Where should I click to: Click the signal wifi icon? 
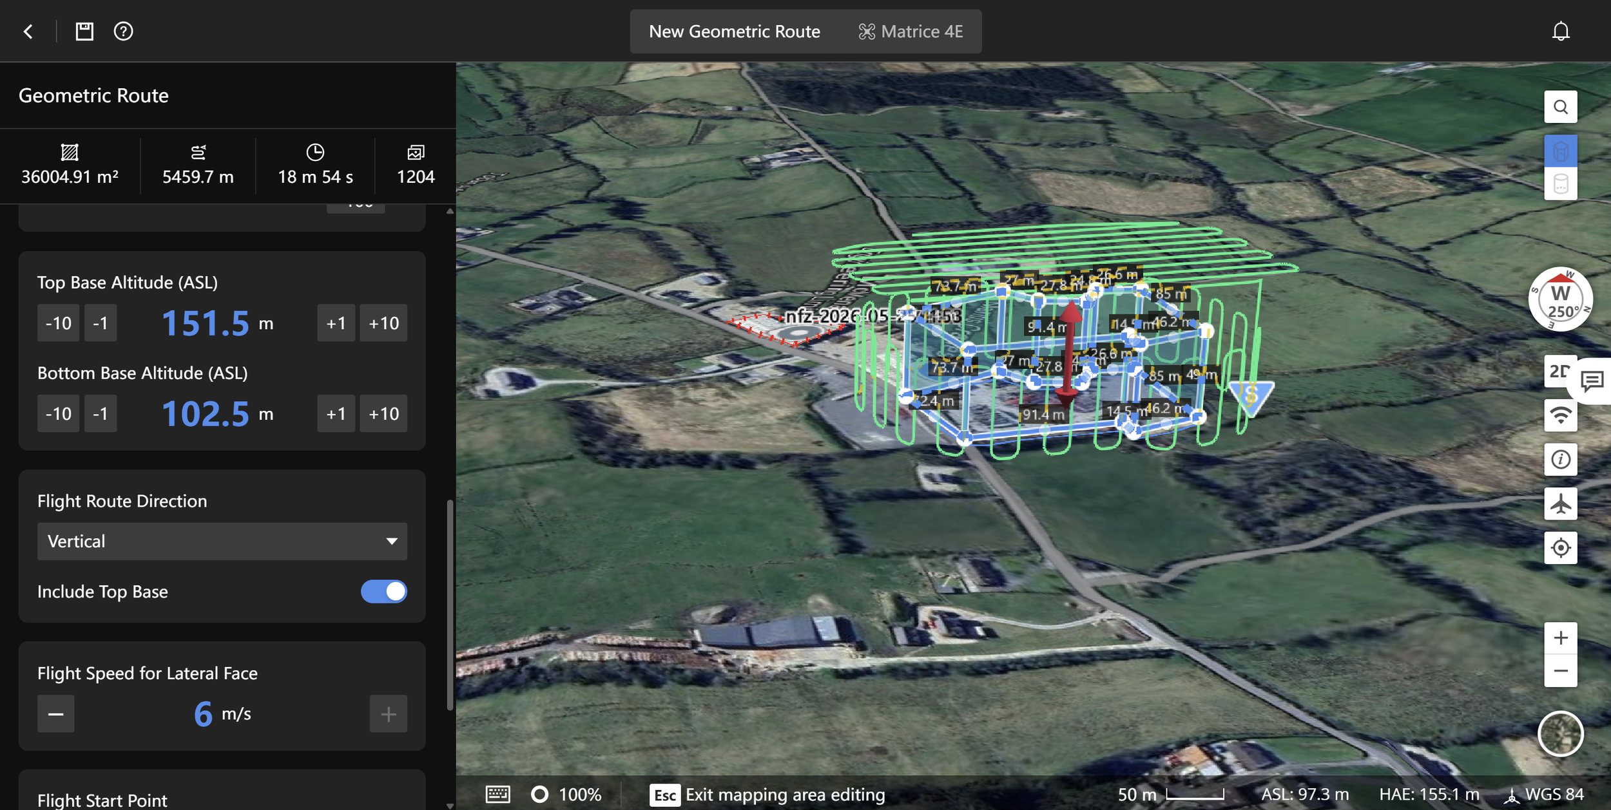pos(1560,415)
